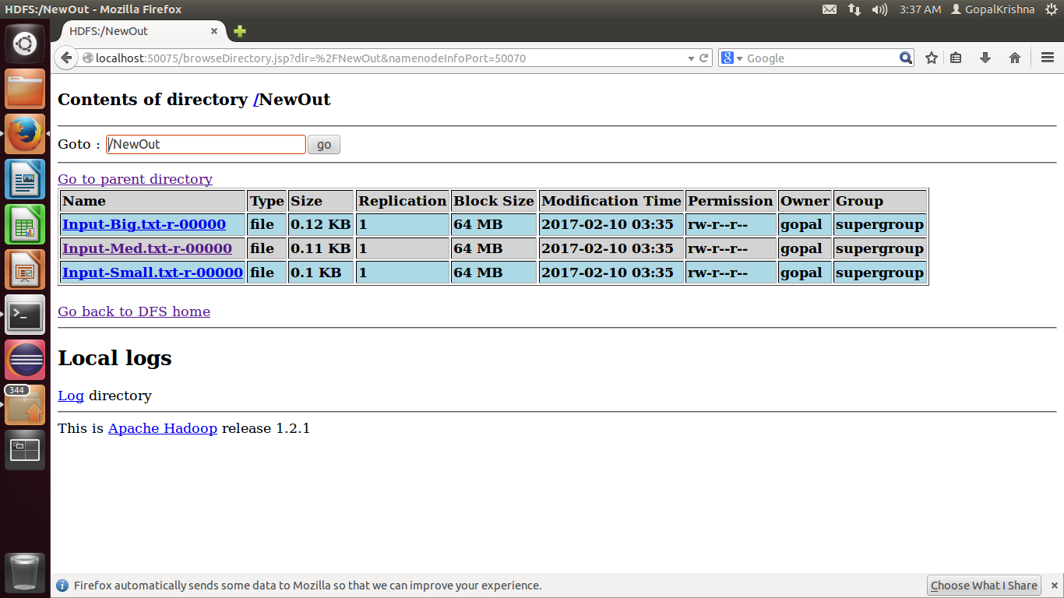1064x598 pixels.
Task: Show bookmarks with the clipboard icon
Action: 956,58
